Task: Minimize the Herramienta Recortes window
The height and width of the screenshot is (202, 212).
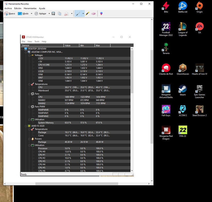Action: point(133,4)
